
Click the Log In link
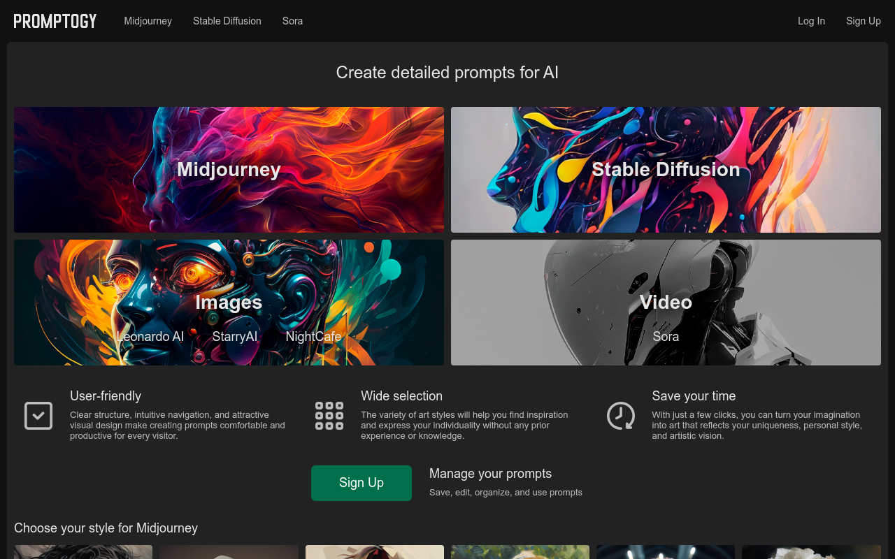point(811,21)
